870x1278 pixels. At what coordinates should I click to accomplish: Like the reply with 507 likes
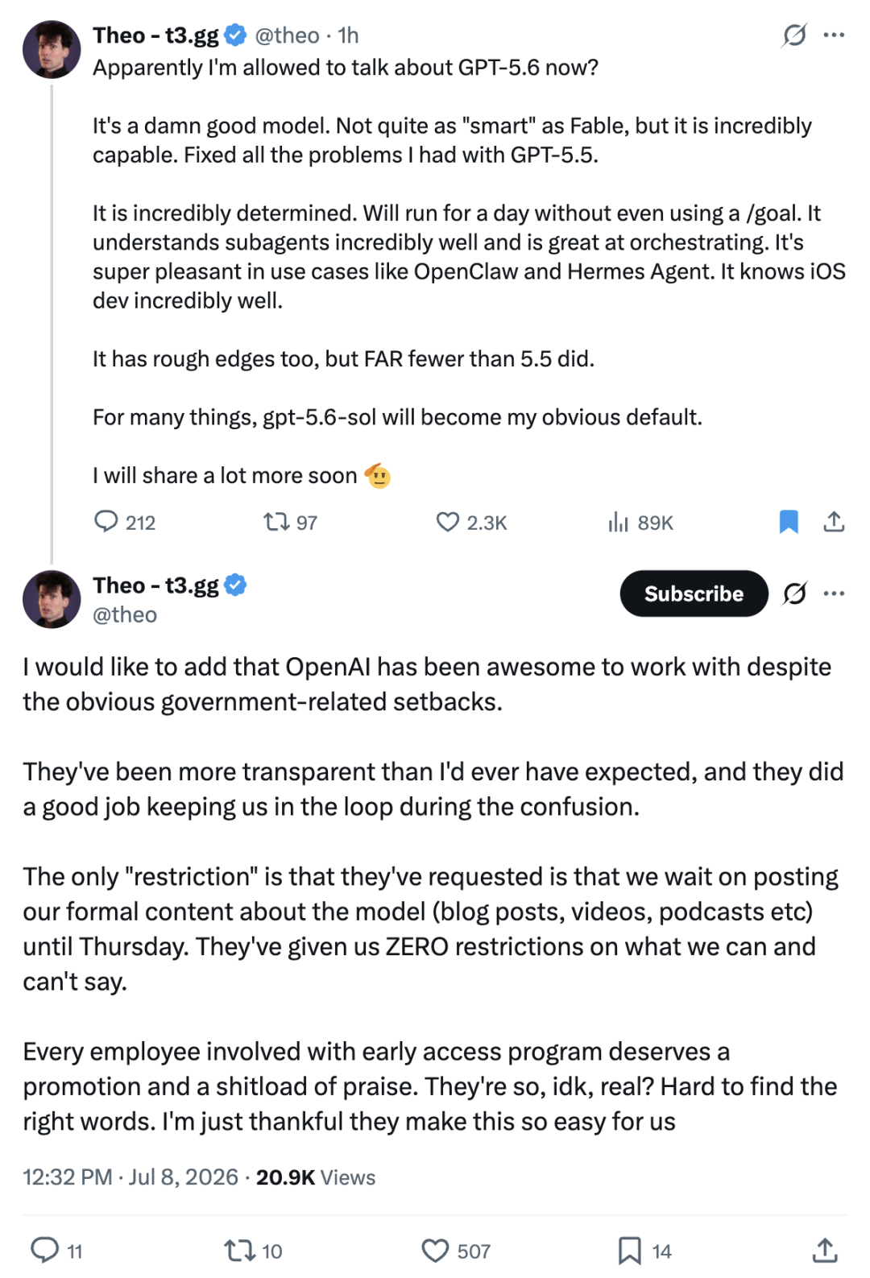coord(456,1250)
